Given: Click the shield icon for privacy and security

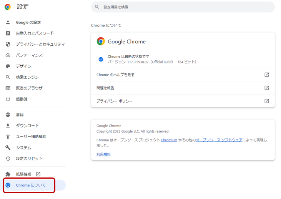Looking at the screenshot, I should pyautogui.click(x=8, y=44).
